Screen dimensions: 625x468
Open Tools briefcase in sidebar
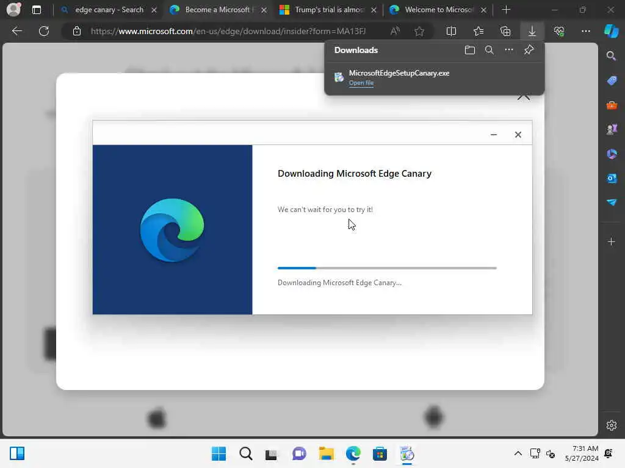pos(612,105)
